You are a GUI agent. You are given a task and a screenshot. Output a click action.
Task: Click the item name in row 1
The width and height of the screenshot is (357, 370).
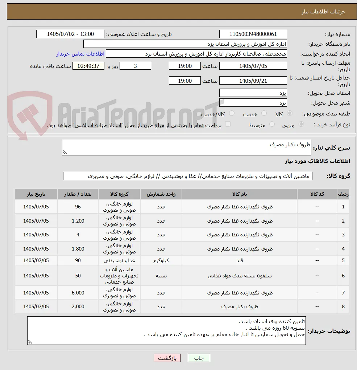[240, 207]
